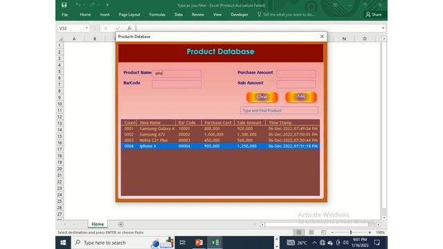This screenshot has height=249, width=443.
Task: Click the Excel taskbar icon
Action: point(215,243)
